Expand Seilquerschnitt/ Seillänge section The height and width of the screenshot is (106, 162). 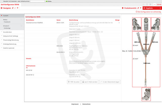(x=12, y=36)
